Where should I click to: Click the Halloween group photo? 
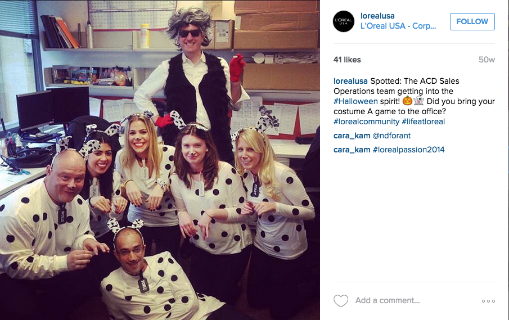pyautogui.click(x=160, y=160)
